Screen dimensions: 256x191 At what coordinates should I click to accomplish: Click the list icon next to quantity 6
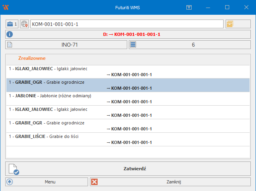(x=133, y=45)
